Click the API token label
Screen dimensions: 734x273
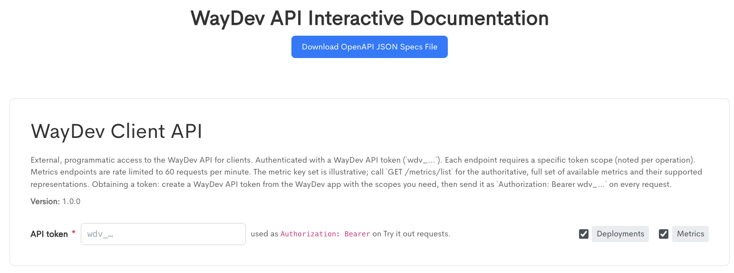49,234
